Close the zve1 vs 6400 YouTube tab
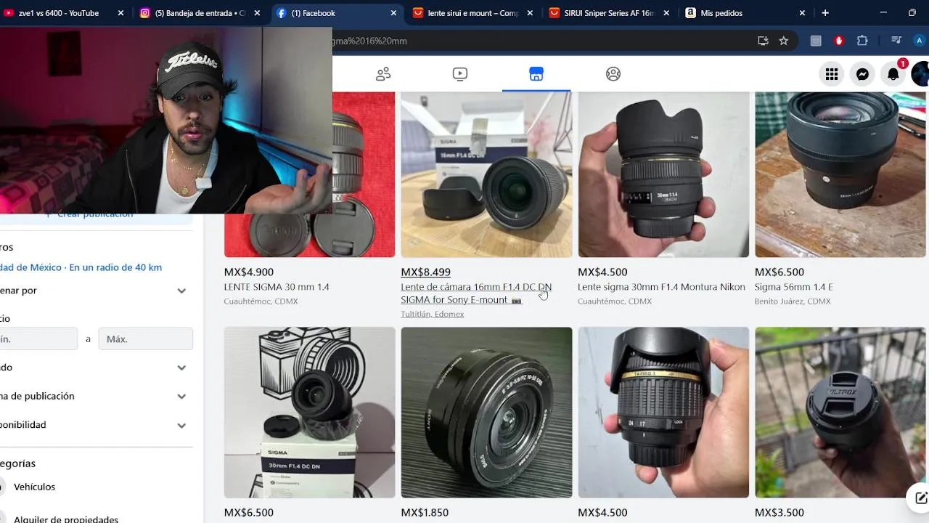The width and height of the screenshot is (929, 523). click(120, 13)
